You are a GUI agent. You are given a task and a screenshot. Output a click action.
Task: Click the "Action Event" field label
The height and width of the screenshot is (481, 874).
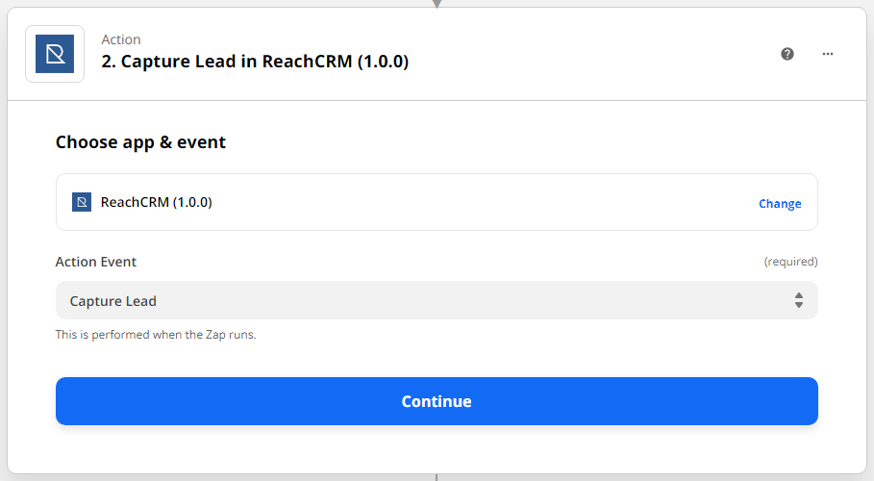96,262
